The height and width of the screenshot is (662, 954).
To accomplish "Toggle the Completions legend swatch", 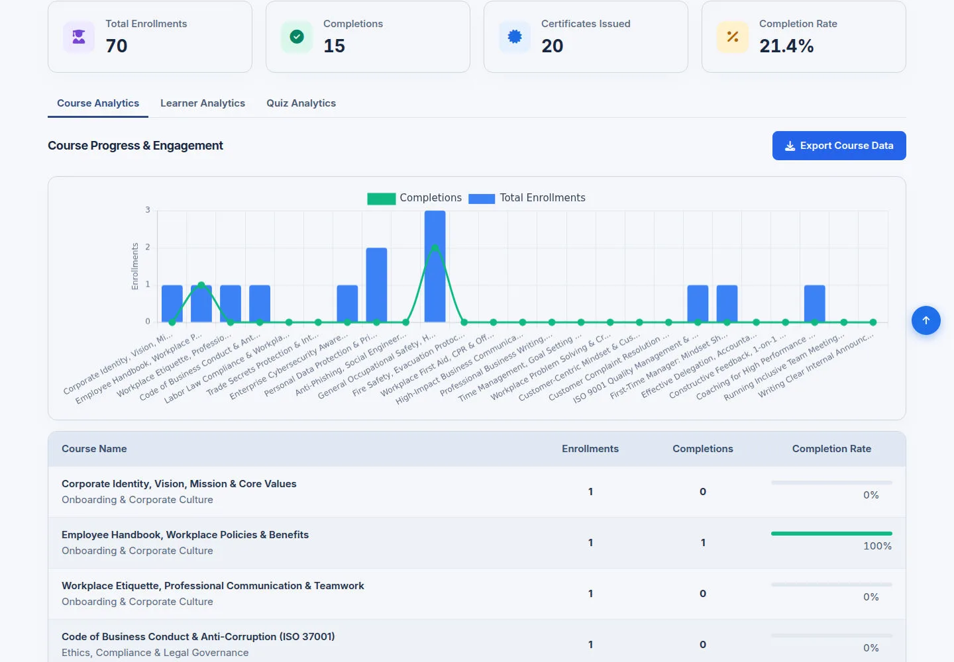I will (382, 199).
